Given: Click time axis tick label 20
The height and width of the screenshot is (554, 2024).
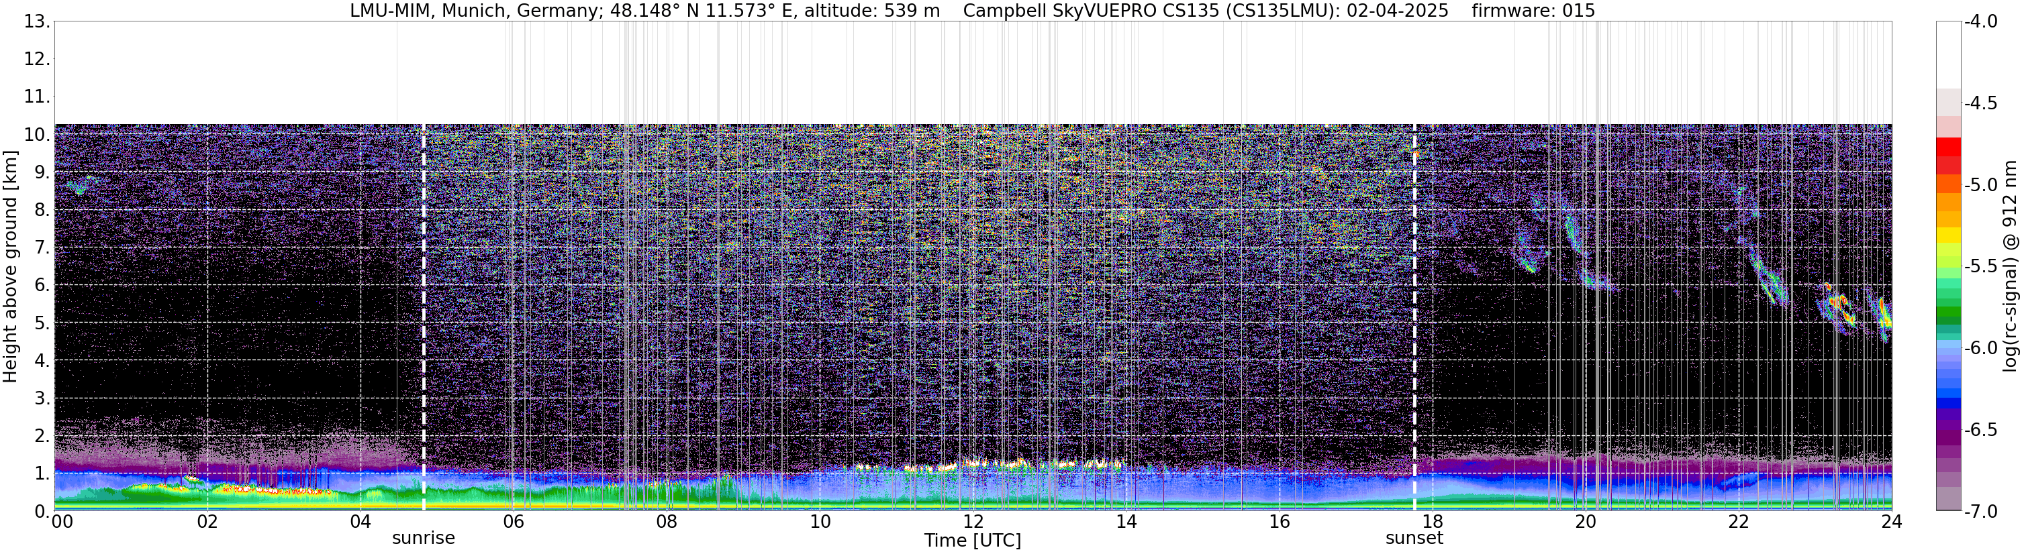Looking at the screenshot, I should (x=1586, y=522).
